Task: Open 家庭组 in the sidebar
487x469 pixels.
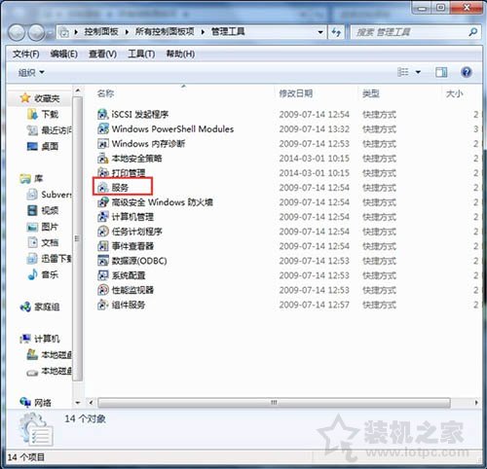Action: [40, 307]
